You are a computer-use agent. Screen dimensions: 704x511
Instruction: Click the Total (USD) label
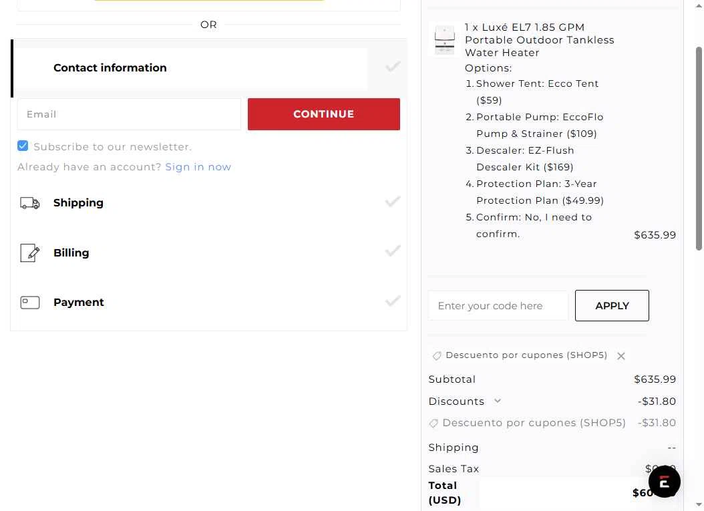point(444,492)
